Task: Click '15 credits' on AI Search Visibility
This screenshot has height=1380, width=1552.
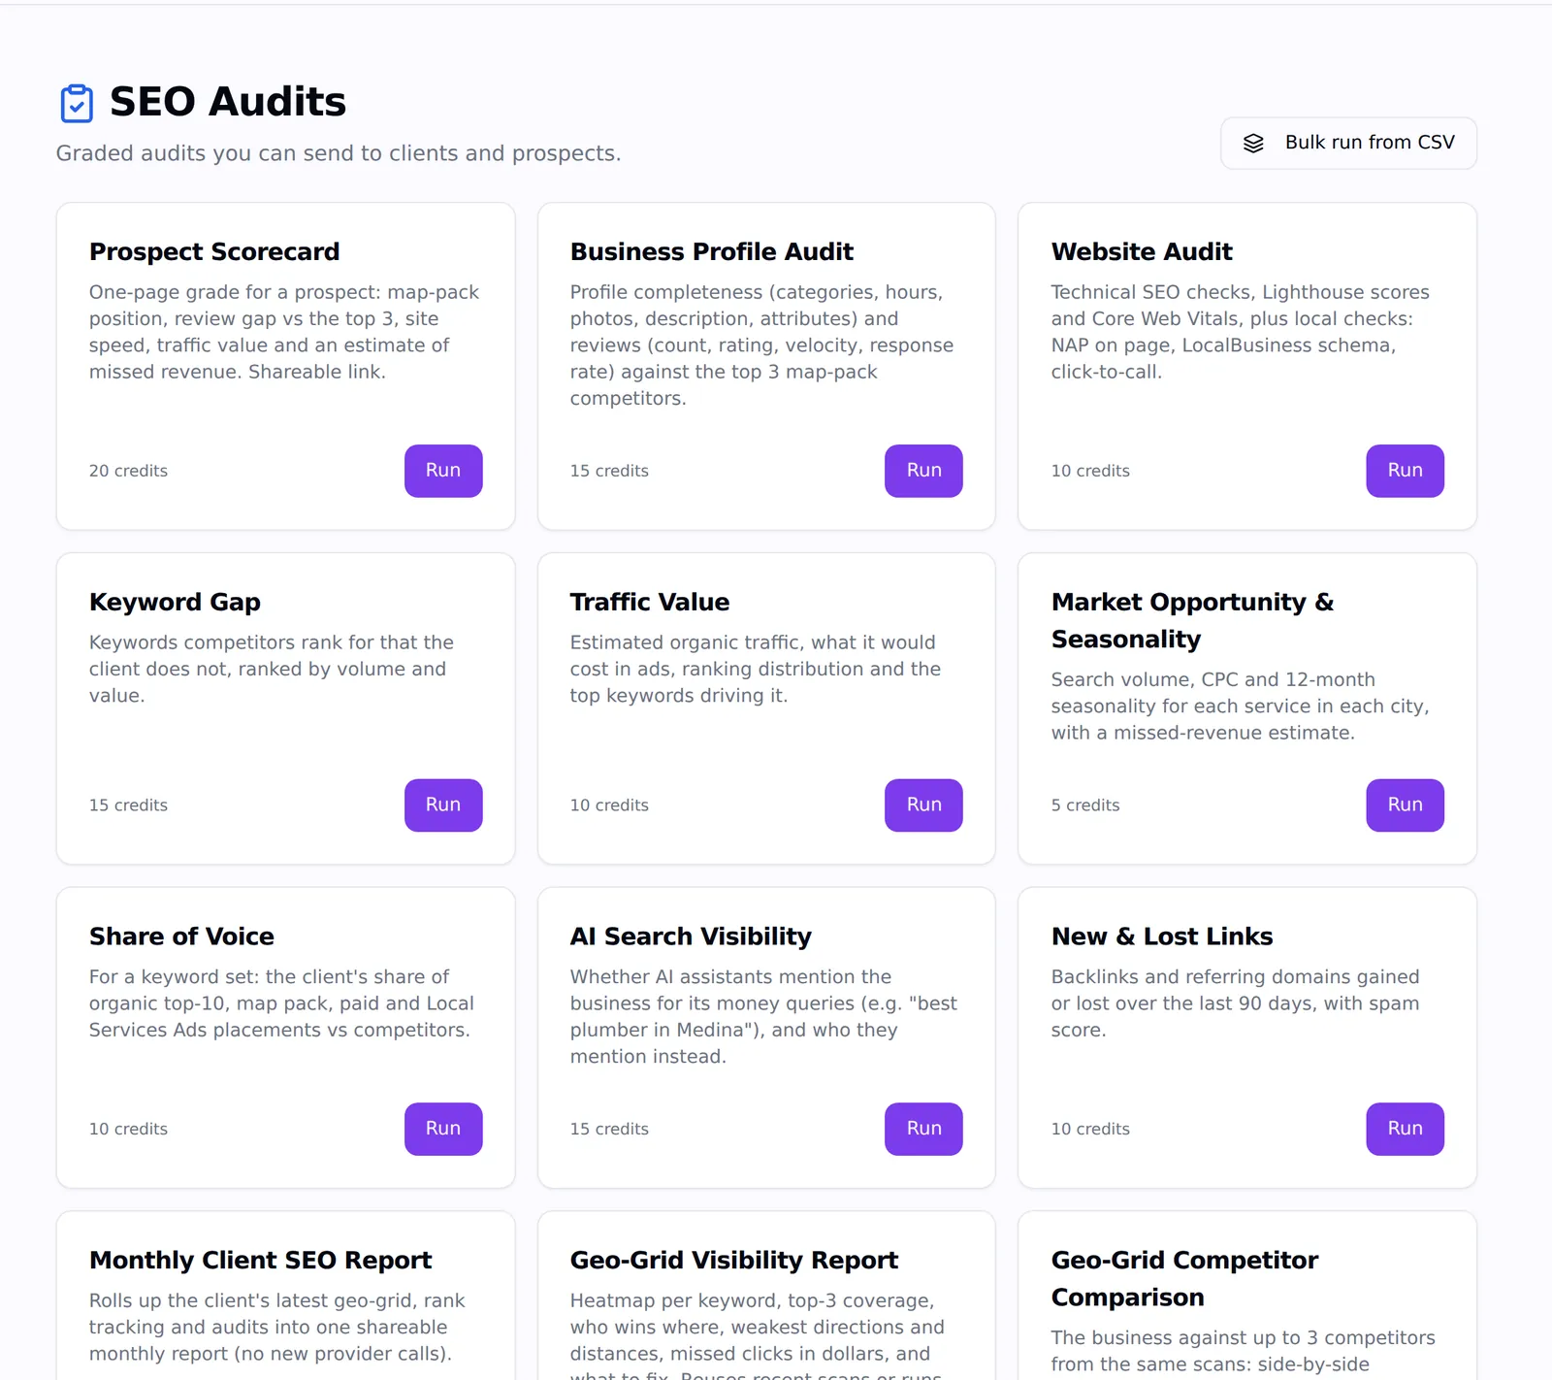Action: [x=609, y=1129]
